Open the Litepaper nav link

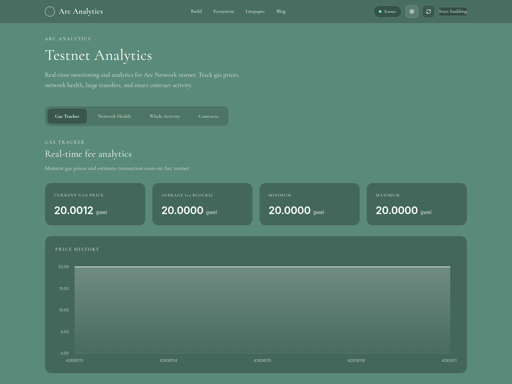(x=255, y=11)
